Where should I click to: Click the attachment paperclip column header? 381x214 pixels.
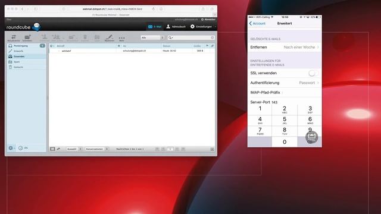pyautogui.click(x=213, y=46)
